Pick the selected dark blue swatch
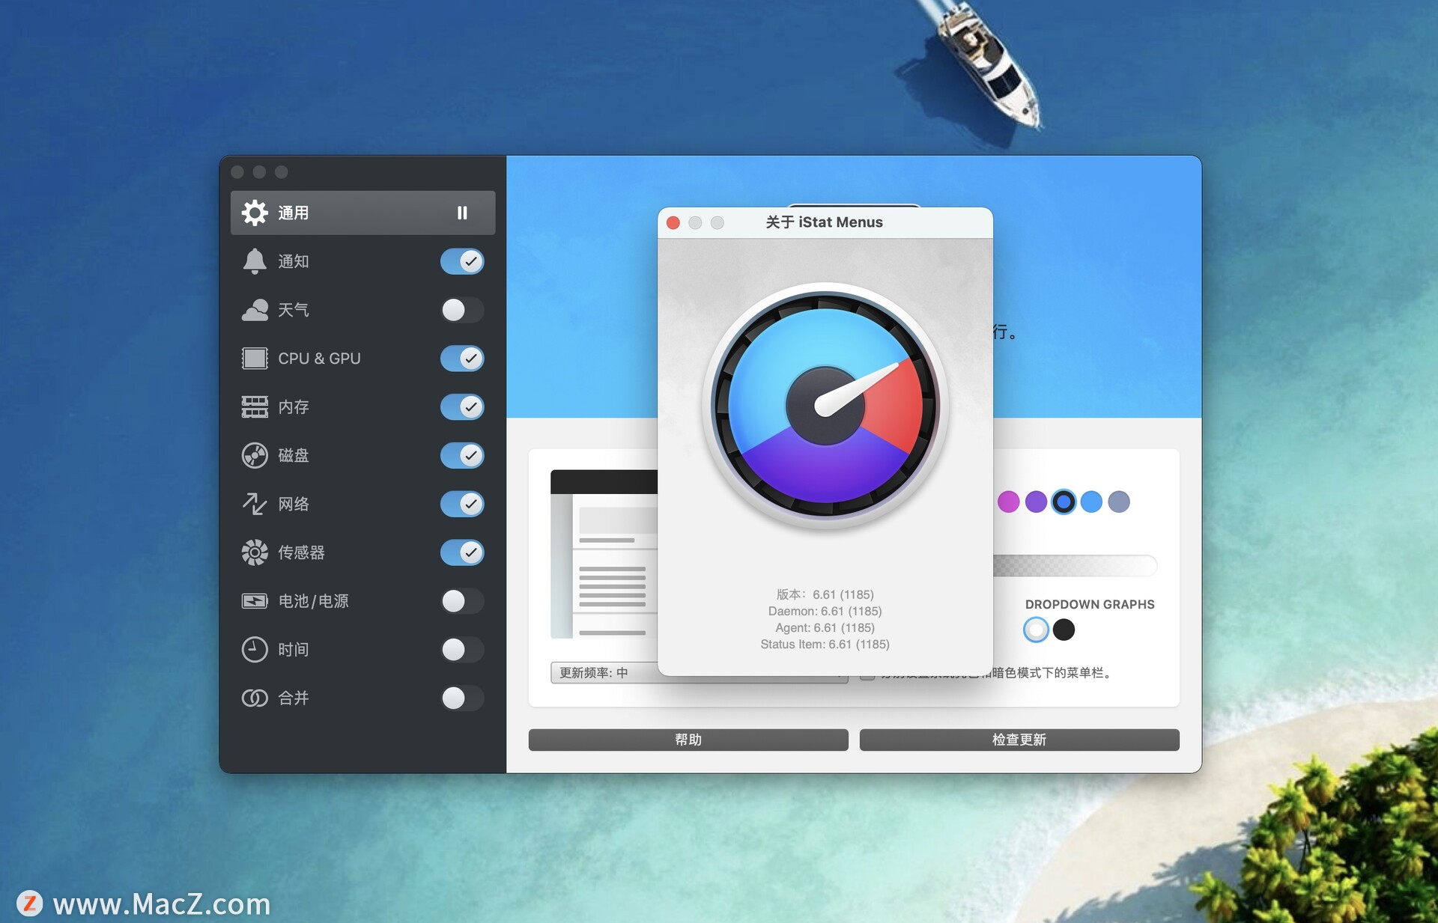Screen dimensions: 1438x923 point(1064,502)
